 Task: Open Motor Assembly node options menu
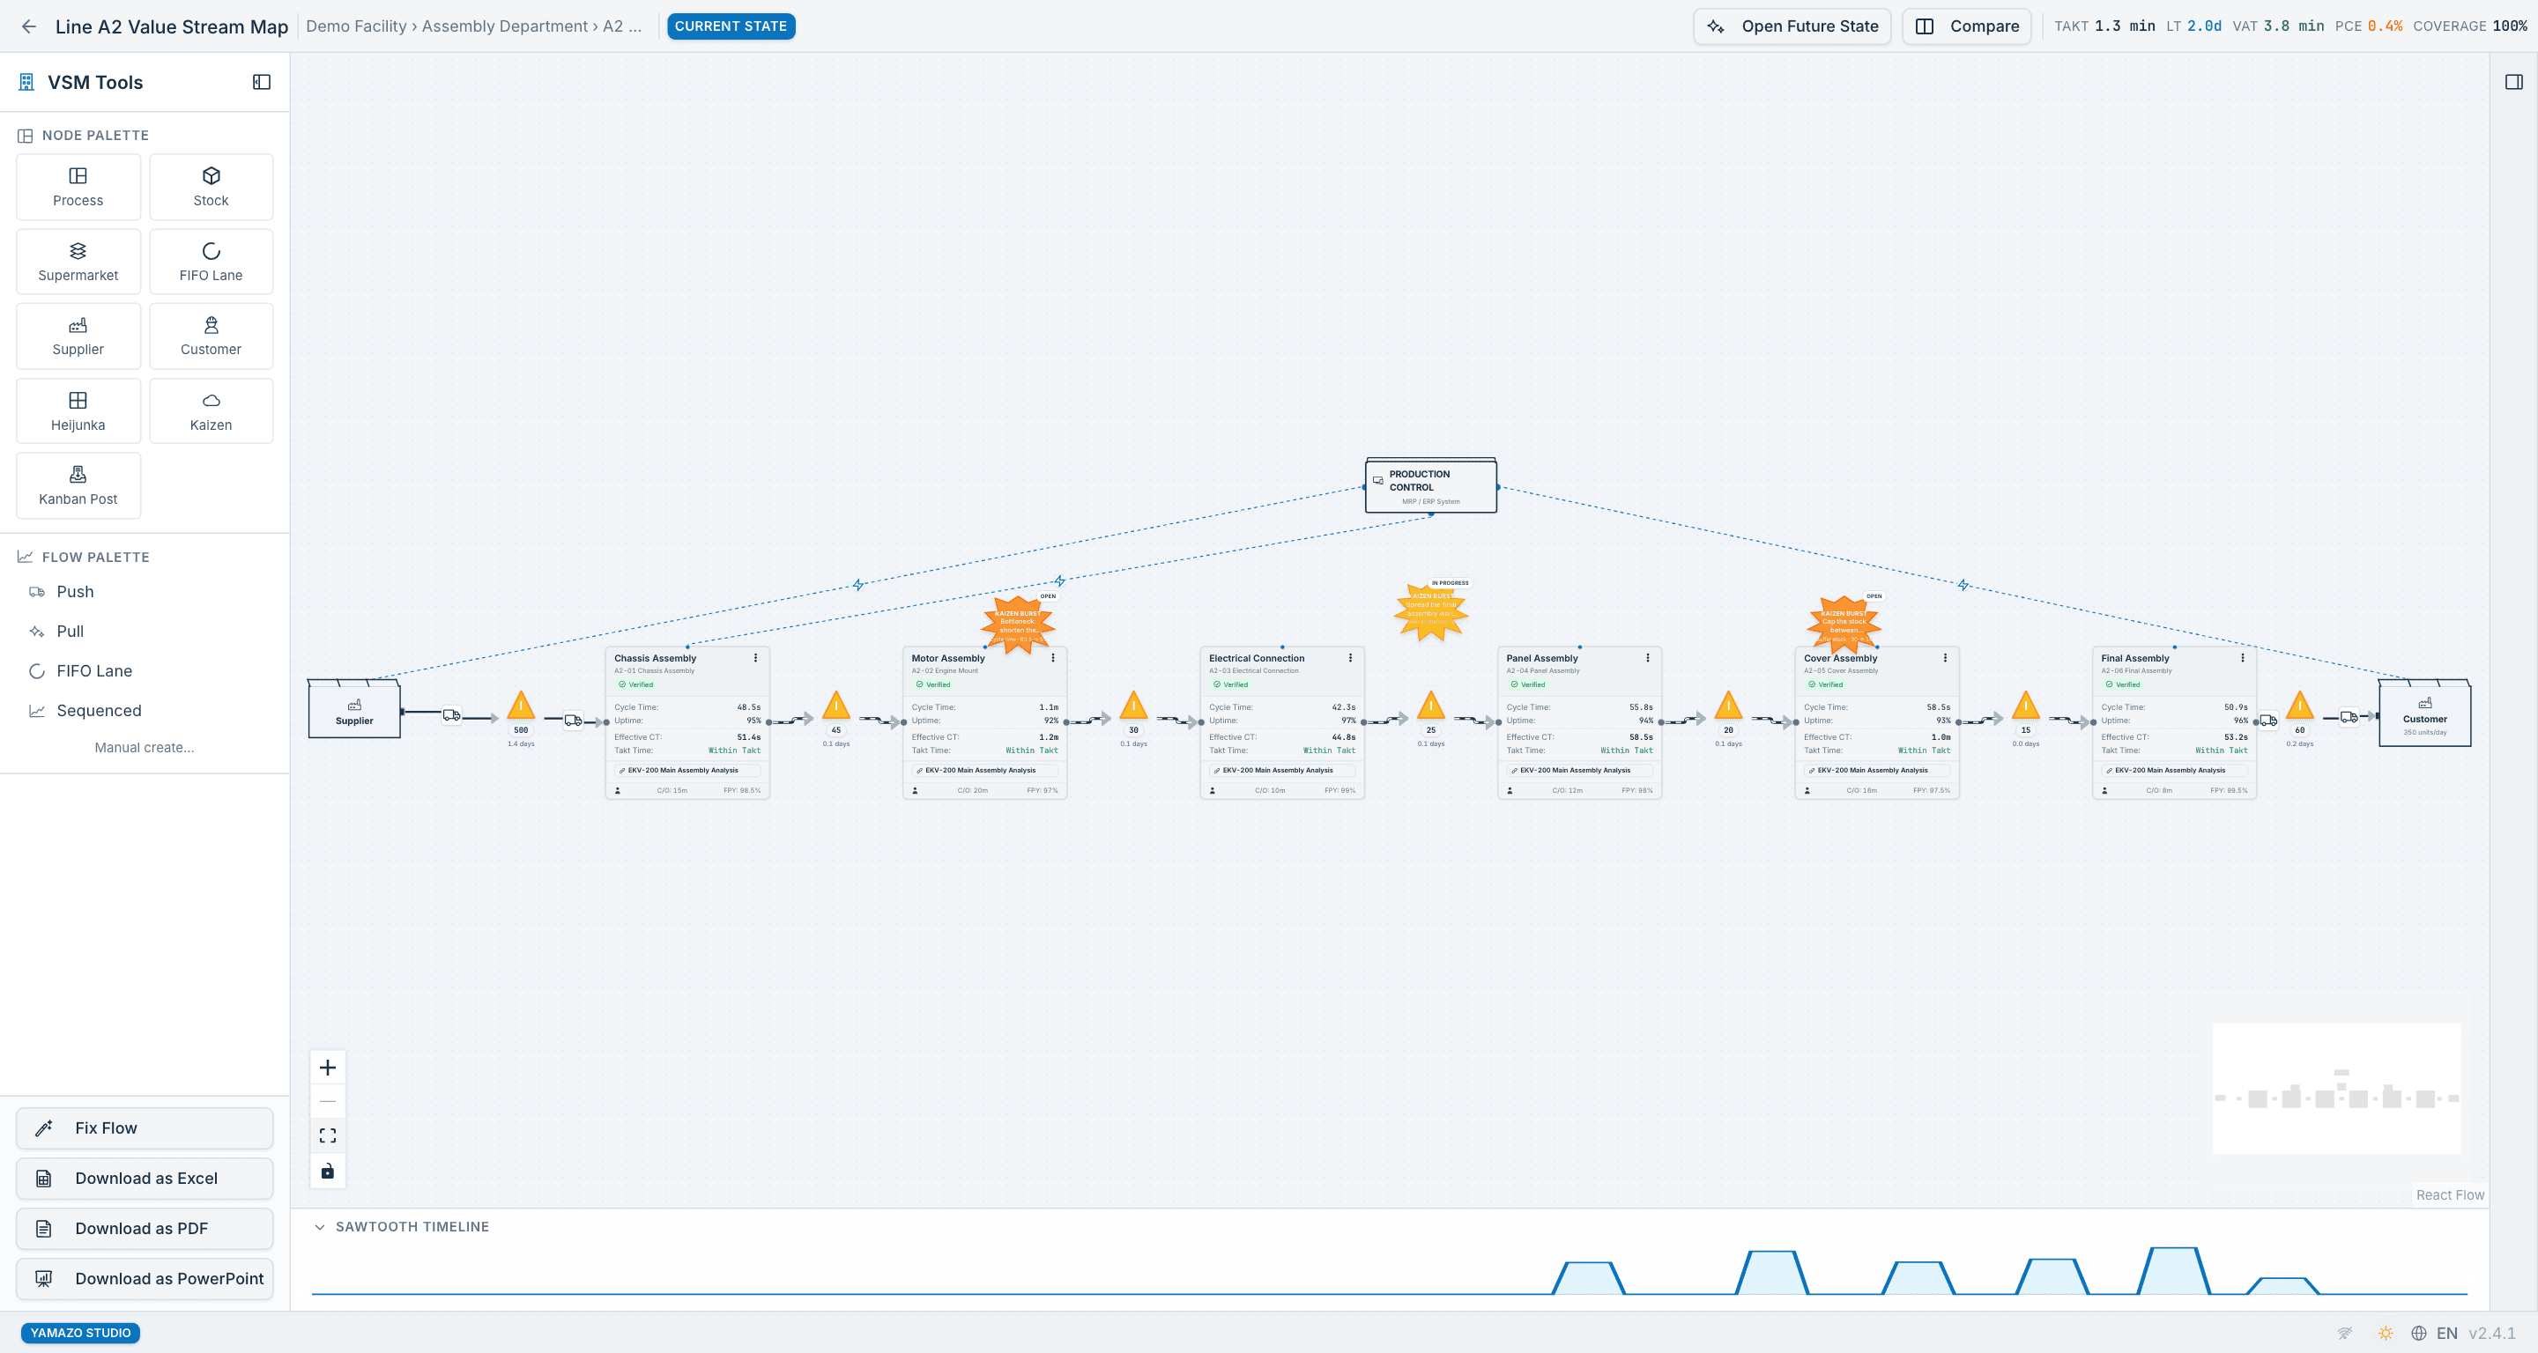click(x=1053, y=658)
